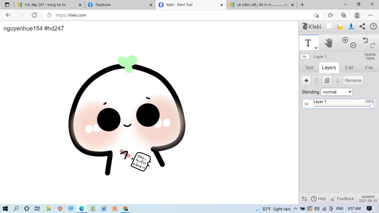Zoom out with the minus magnifier icon
This screenshot has height=213, width=379.
tap(353, 45)
